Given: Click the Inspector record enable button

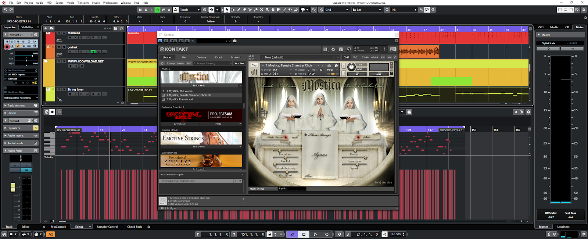Looking at the screenshot, I should pyautogui.click(x=7, y=47).
